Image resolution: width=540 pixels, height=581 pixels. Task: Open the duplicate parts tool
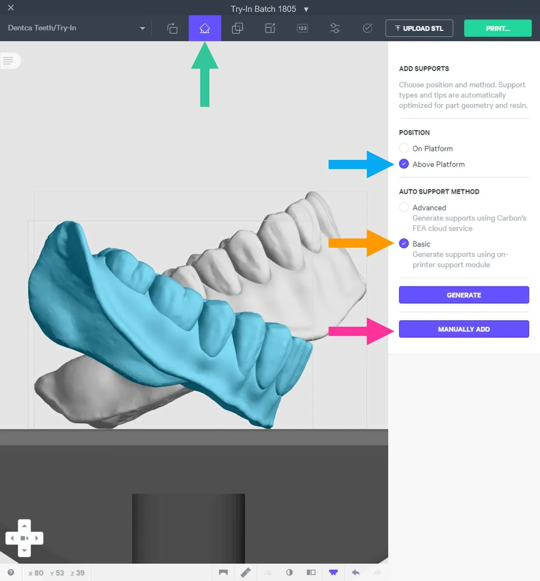pyautogui.click(x=238, y=29)
